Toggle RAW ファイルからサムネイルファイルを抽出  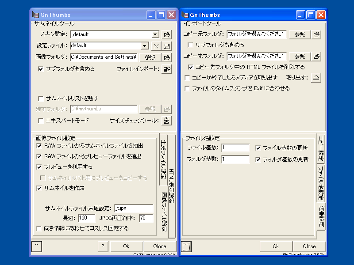(x=39, y=146)
